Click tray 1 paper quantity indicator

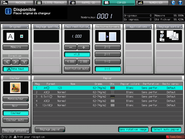112,88
